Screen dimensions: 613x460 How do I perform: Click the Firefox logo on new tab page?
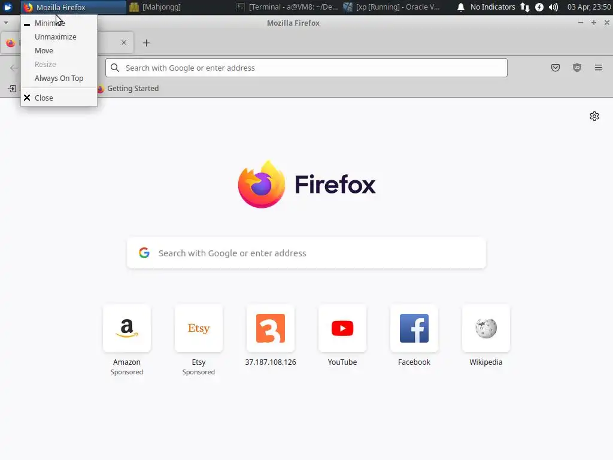tap(261, 184)
